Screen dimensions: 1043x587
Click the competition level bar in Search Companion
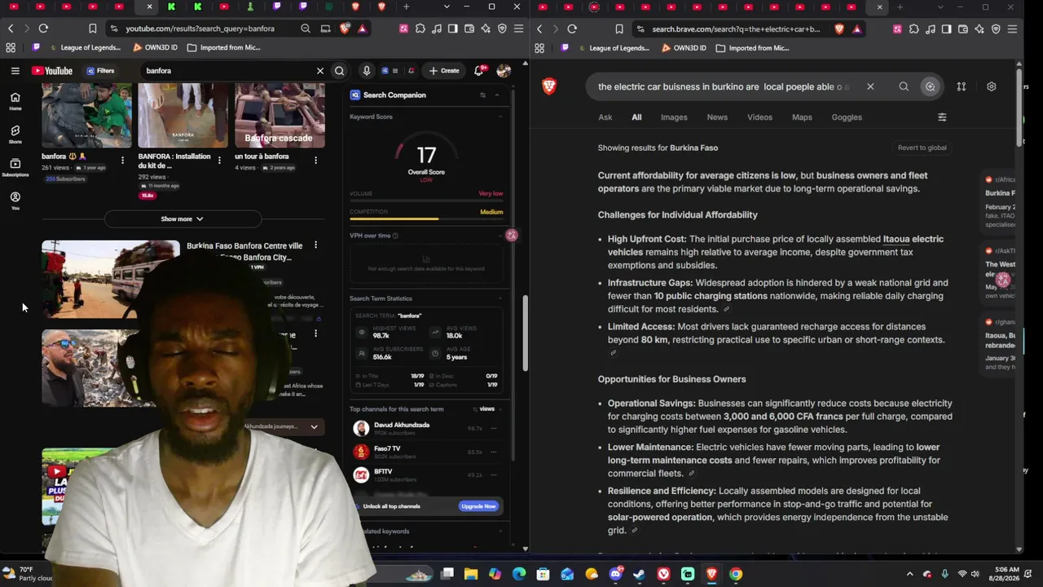426,219
